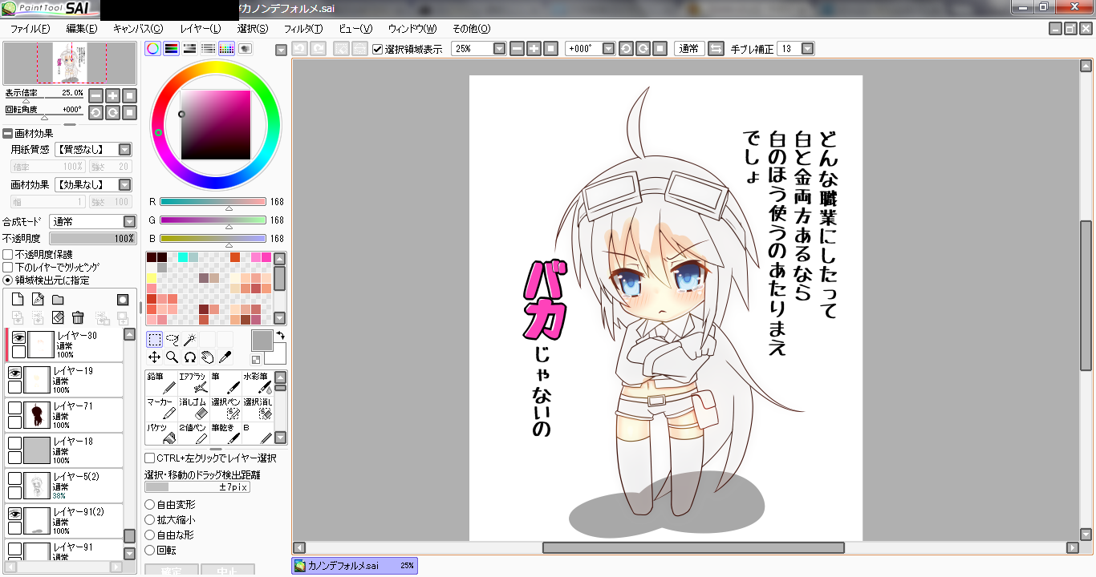
Task: Flip the canvas view horizontally
Action: [x=716, y=49]
